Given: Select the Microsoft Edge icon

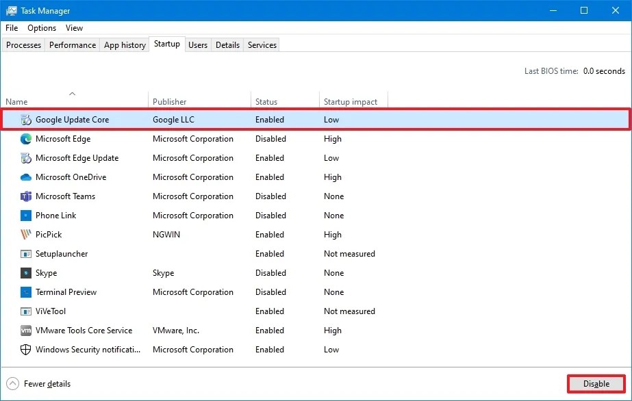Looking at the screenshot, I should click(26, 139).
